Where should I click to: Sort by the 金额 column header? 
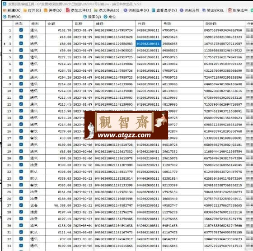click(59, 23)
